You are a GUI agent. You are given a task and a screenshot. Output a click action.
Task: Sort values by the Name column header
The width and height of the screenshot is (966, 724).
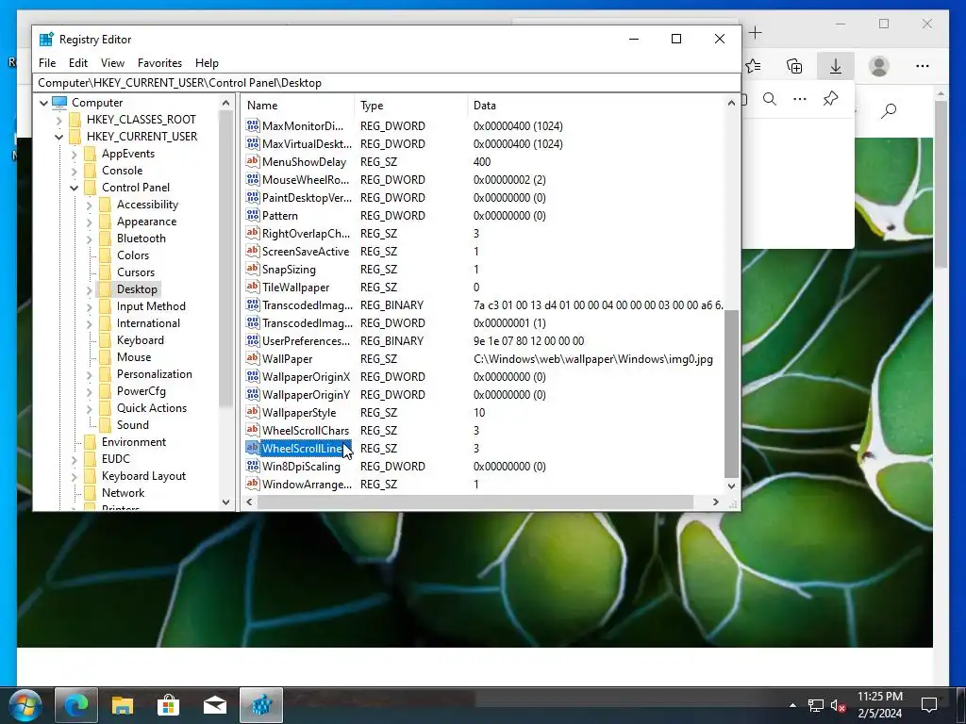pos(297,106)
